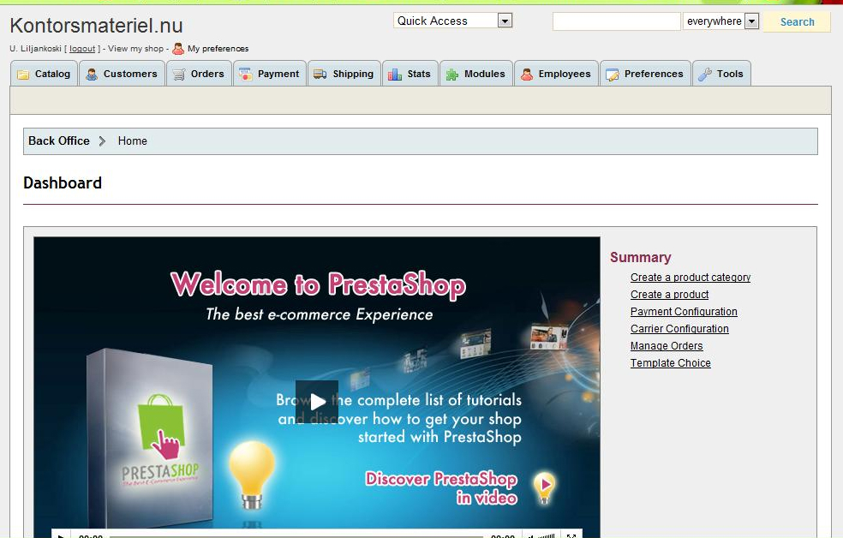Click the bar chart icon on the Stats tab
Image resolution: width=843 pixels, height=538 pixels.
click(395, 75)
